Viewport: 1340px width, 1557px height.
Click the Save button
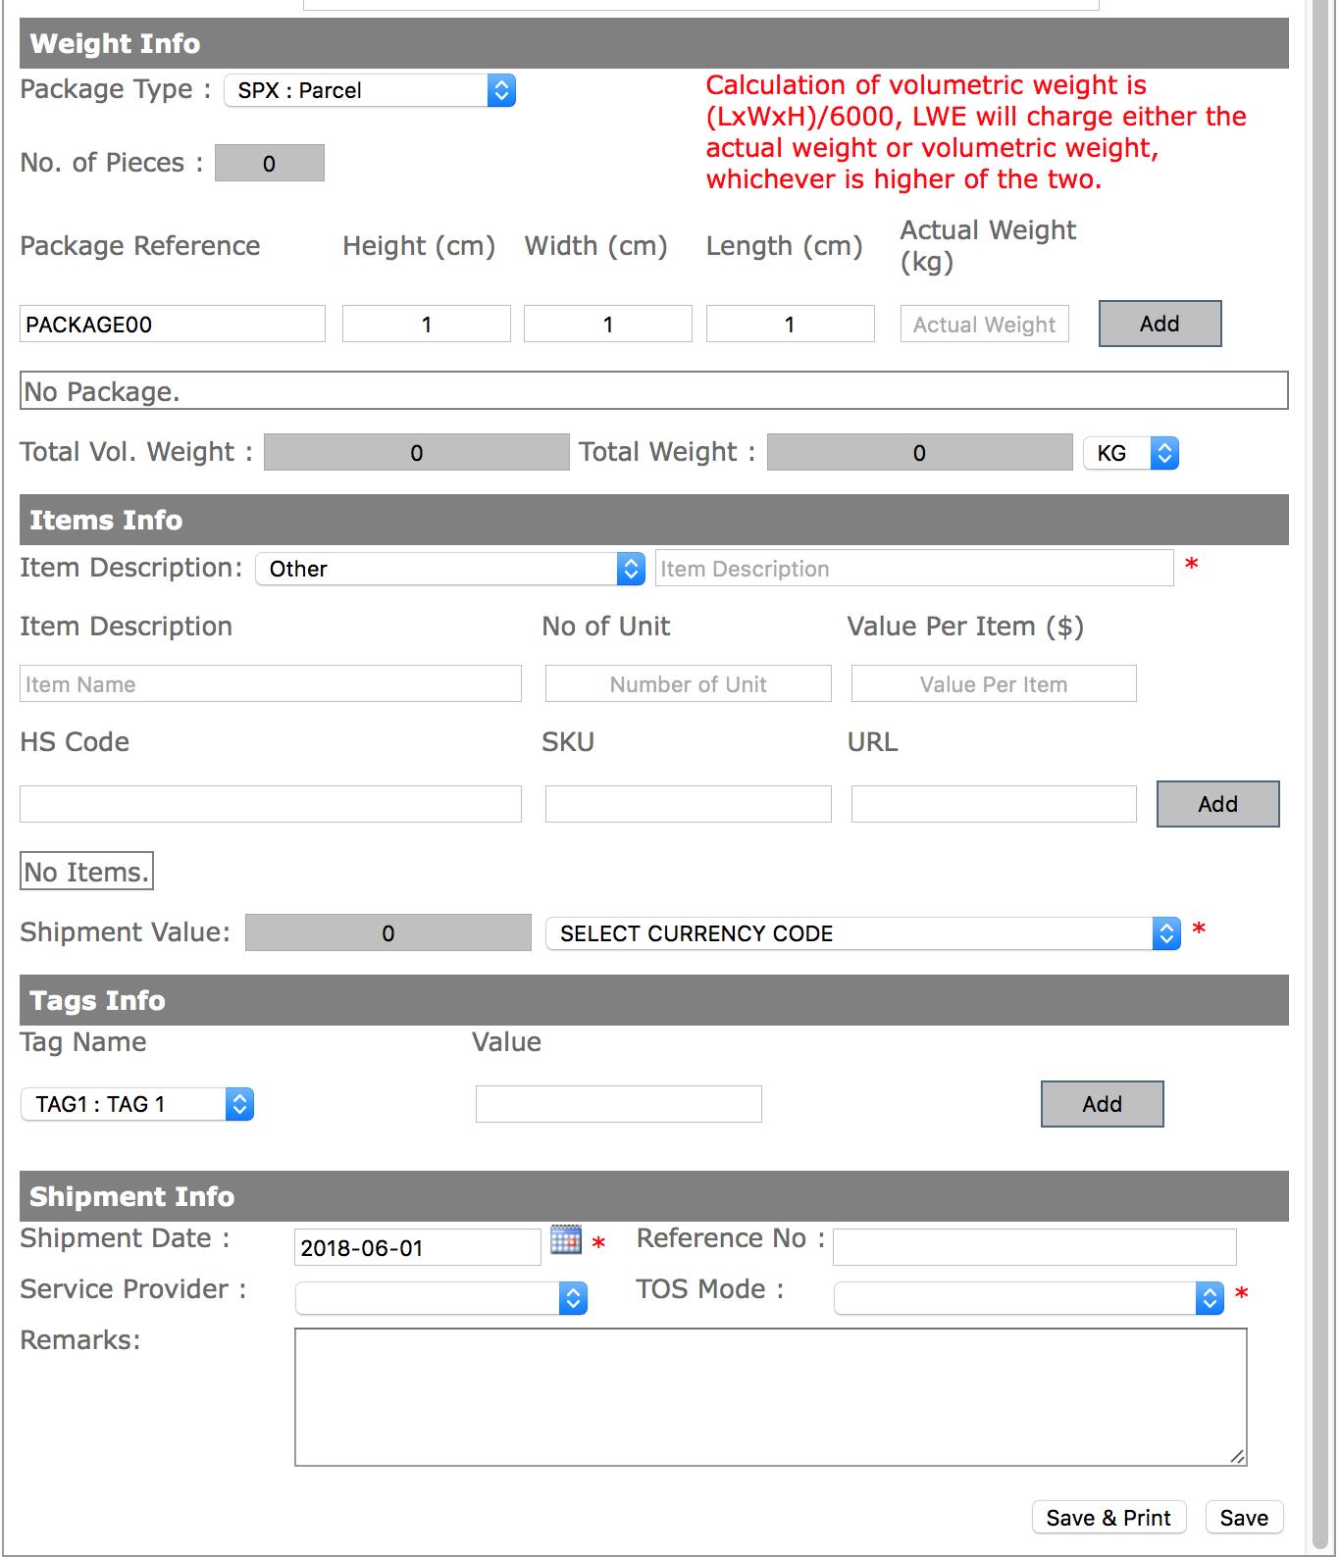[1244, 1518]
